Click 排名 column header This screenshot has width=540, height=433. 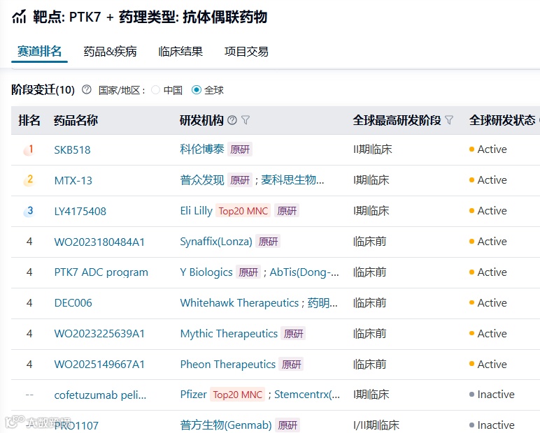point(29,120)
